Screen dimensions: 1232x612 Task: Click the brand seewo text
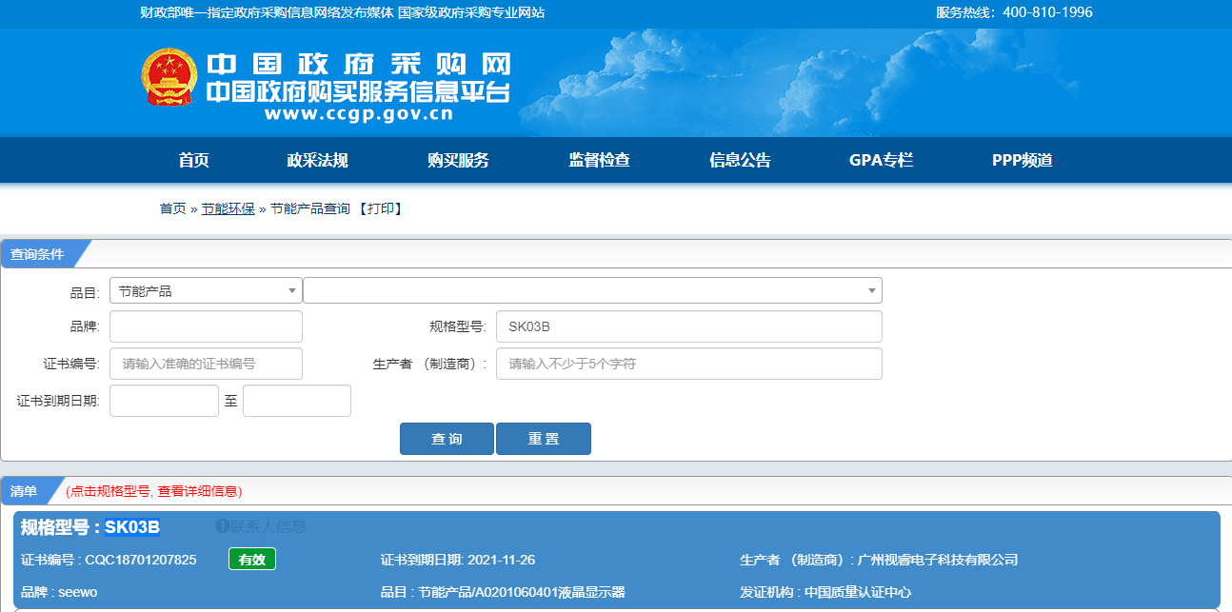click(x=78, y=592)
